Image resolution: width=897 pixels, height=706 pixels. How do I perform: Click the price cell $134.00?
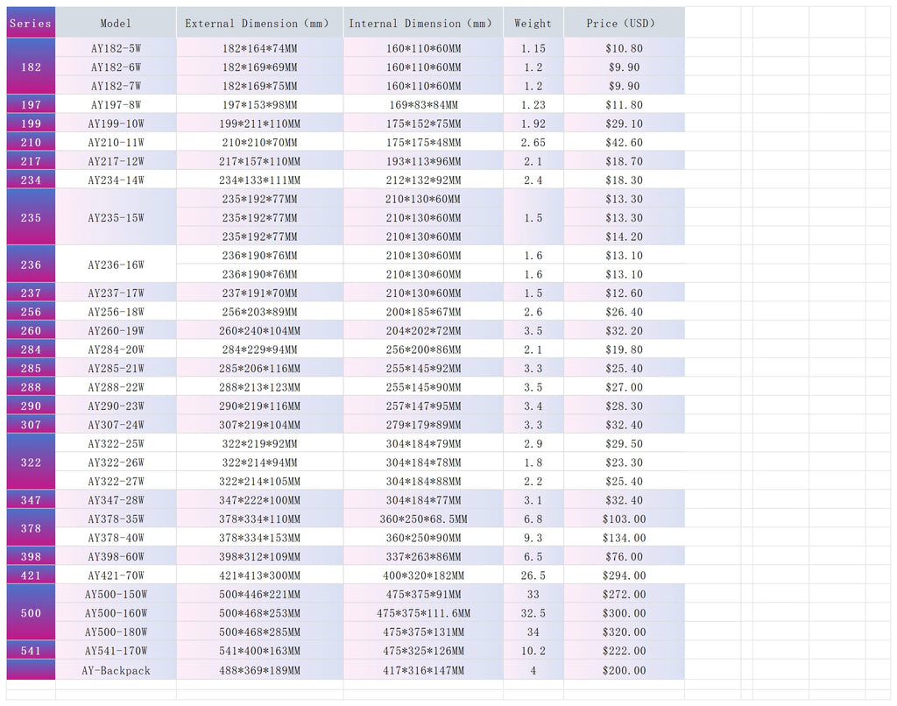(x=624, y=538)
